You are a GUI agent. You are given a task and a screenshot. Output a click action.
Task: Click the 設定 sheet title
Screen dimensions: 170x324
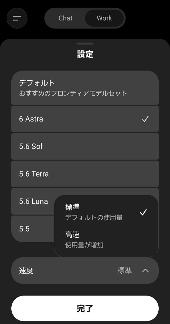(85, 54)
